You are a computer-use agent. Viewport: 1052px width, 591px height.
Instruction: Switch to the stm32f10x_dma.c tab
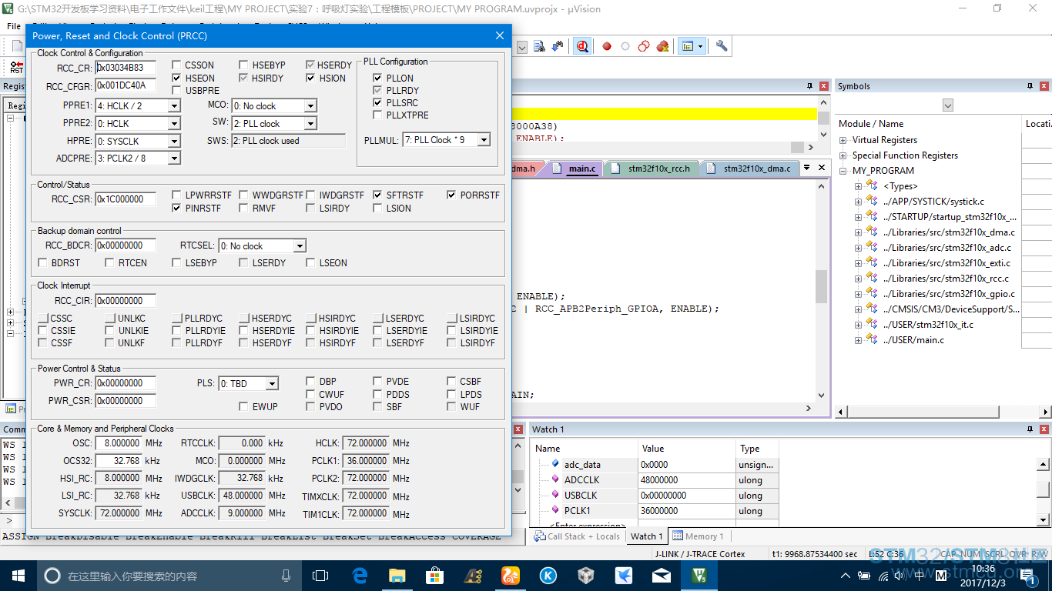(x=749, y=169)
